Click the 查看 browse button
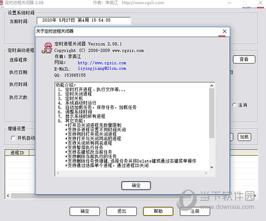The image size is (266, 221). (244, 59)
